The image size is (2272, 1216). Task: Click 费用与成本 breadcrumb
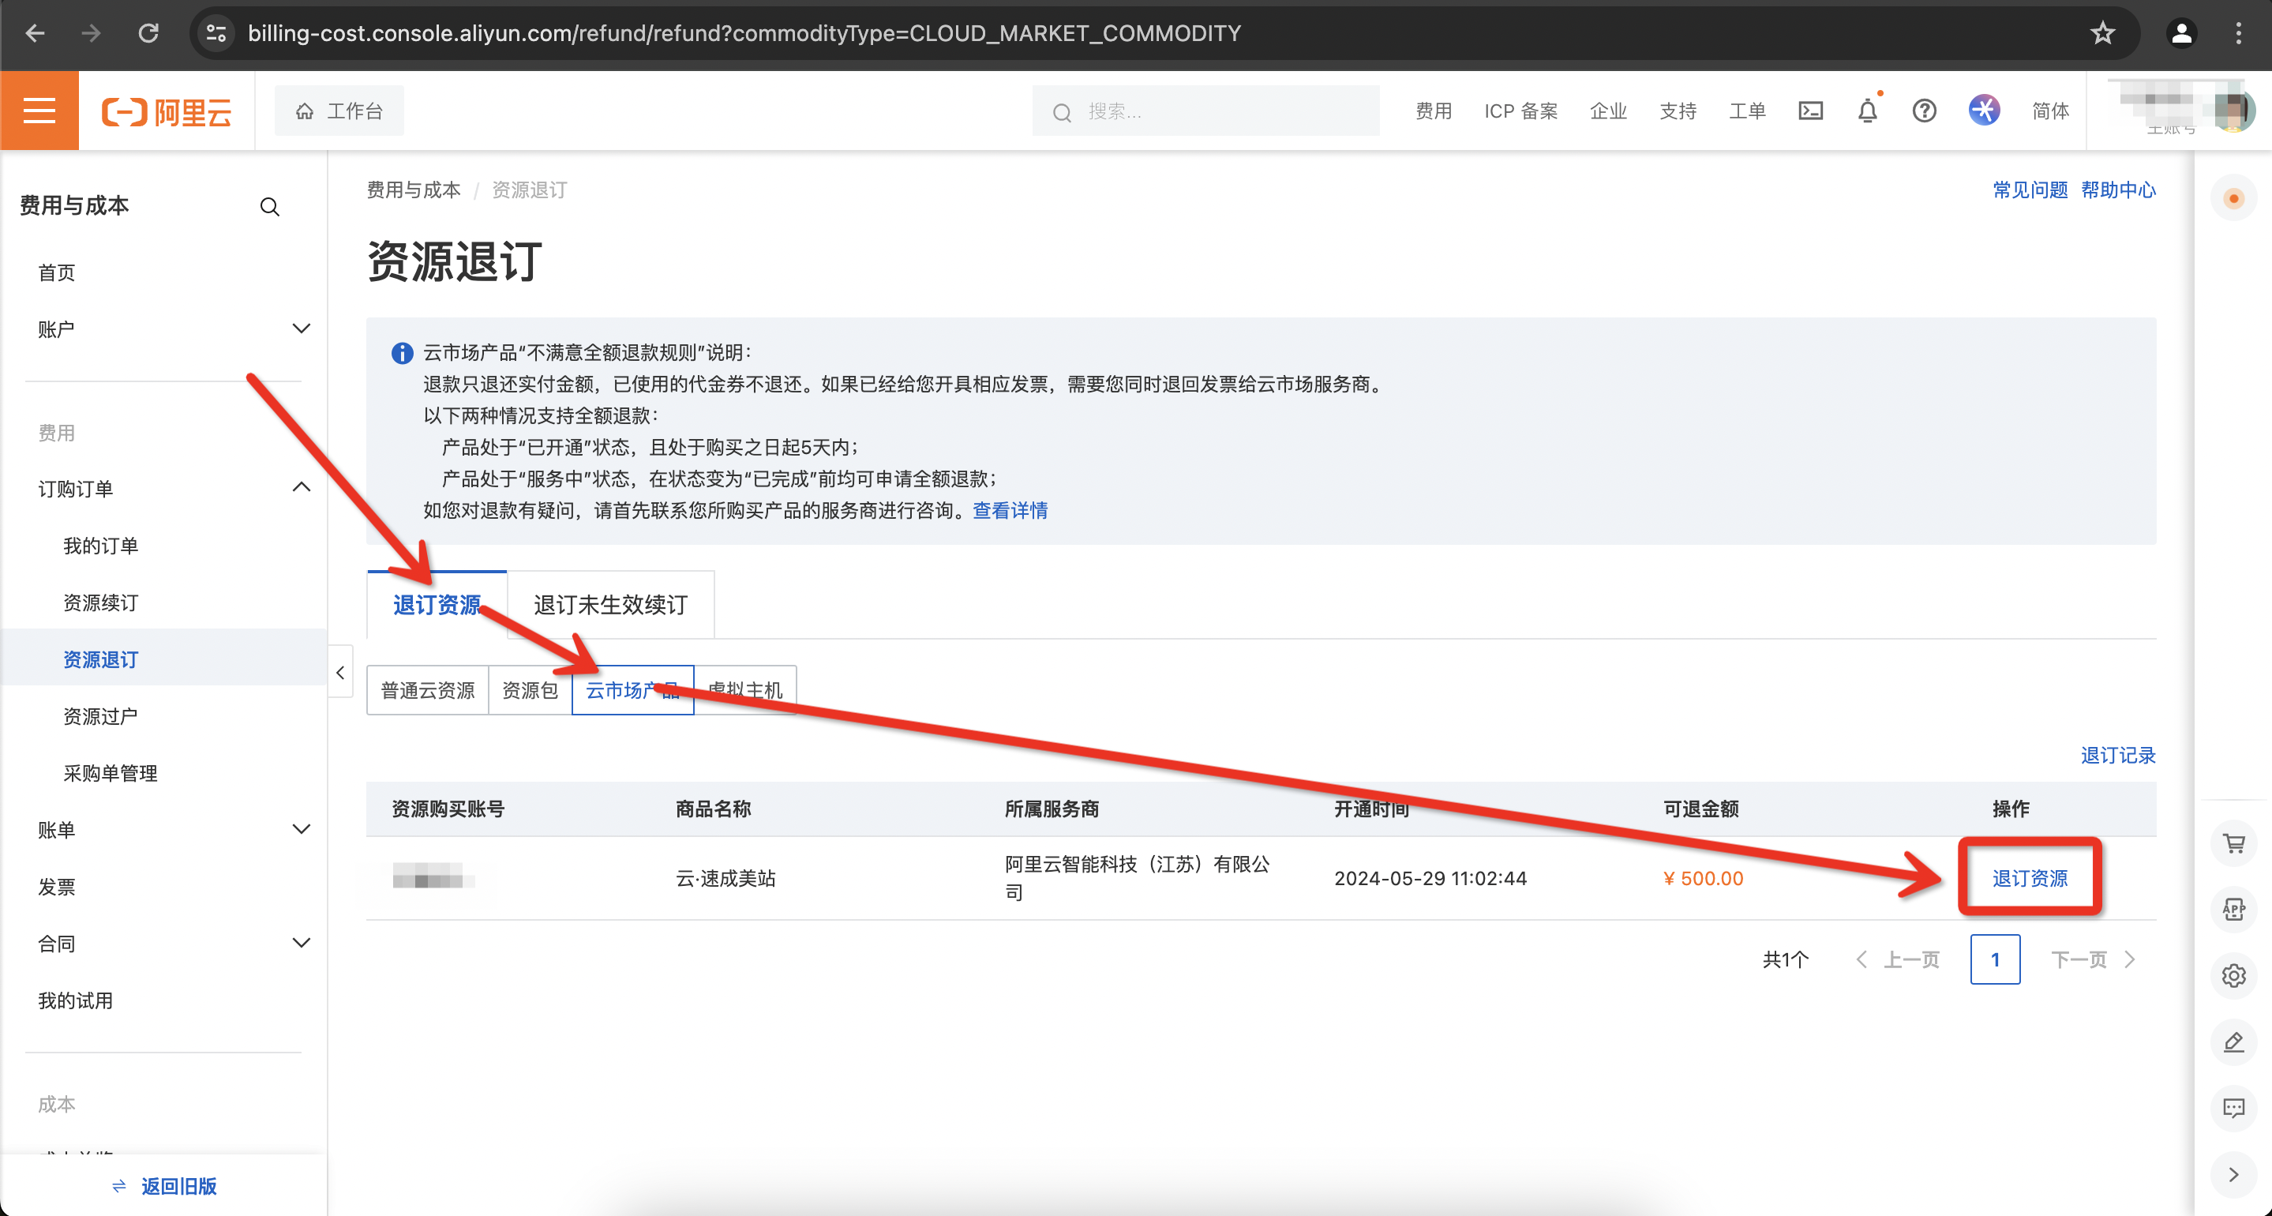click(x=414, y=190)
